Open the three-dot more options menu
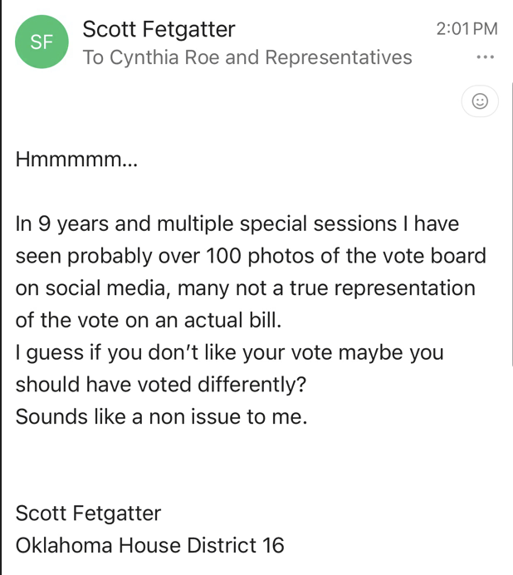The width and height of the screenshot is (513, 575). click(485, 57)
